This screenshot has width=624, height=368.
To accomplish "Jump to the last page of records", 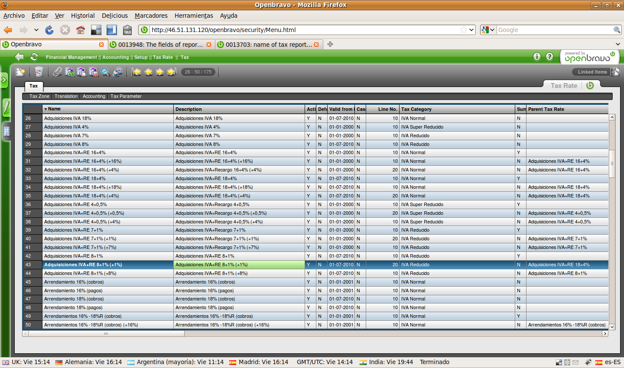I will pyautogui.click(x=172, y=72).
